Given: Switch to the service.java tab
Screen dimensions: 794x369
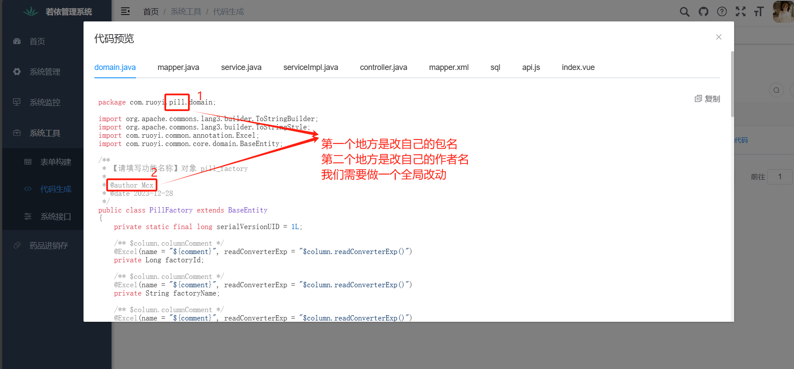Looking at the screenshot, I should click(x=241, y=67).
